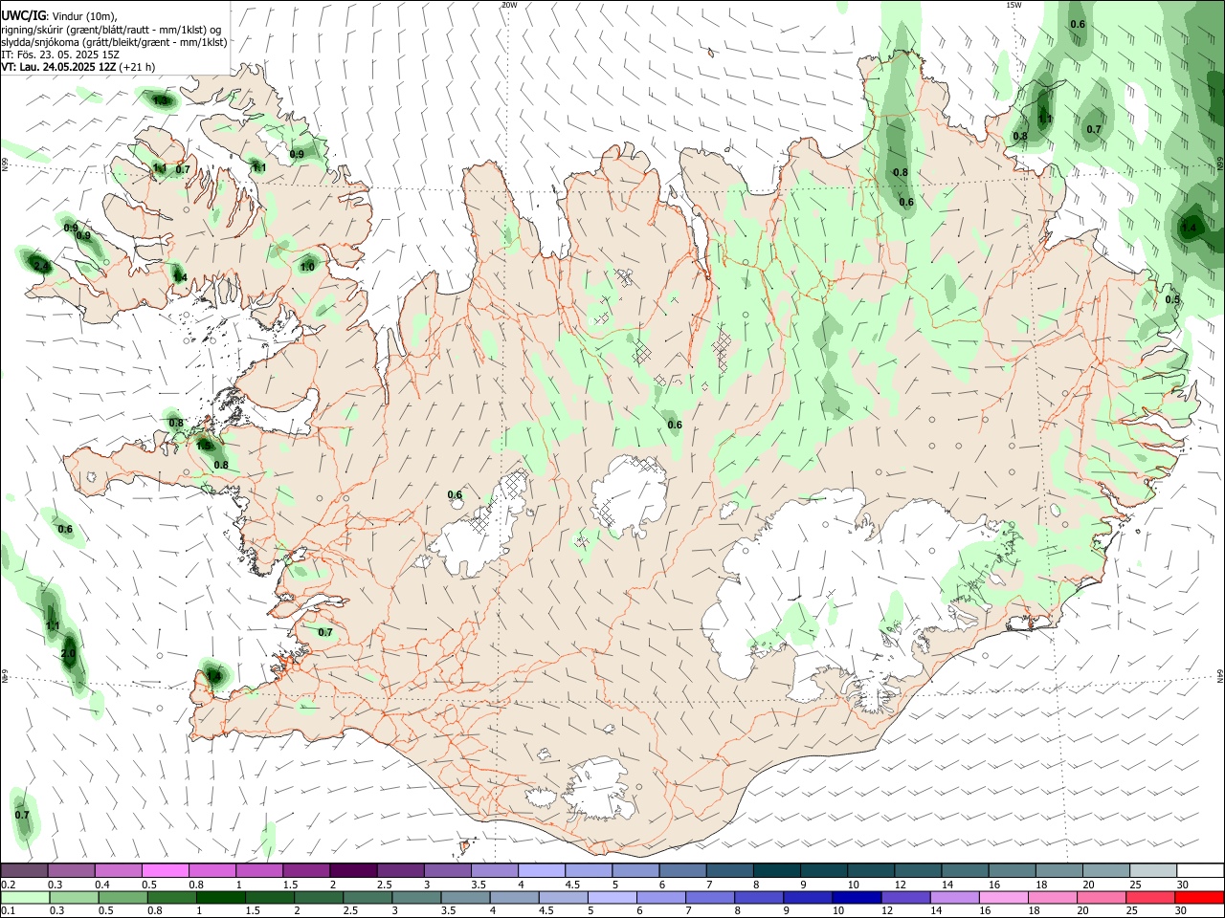Select white swatch right of 30, upper row

pos(1198,871)
